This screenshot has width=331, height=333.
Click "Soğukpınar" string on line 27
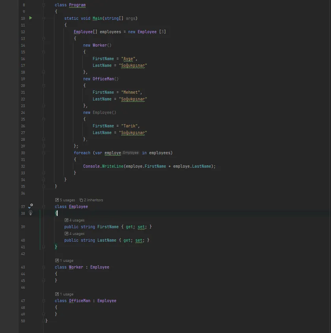tap(133, 133)
